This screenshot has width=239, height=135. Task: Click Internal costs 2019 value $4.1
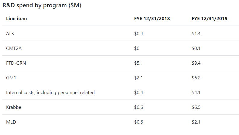(196, 93)
